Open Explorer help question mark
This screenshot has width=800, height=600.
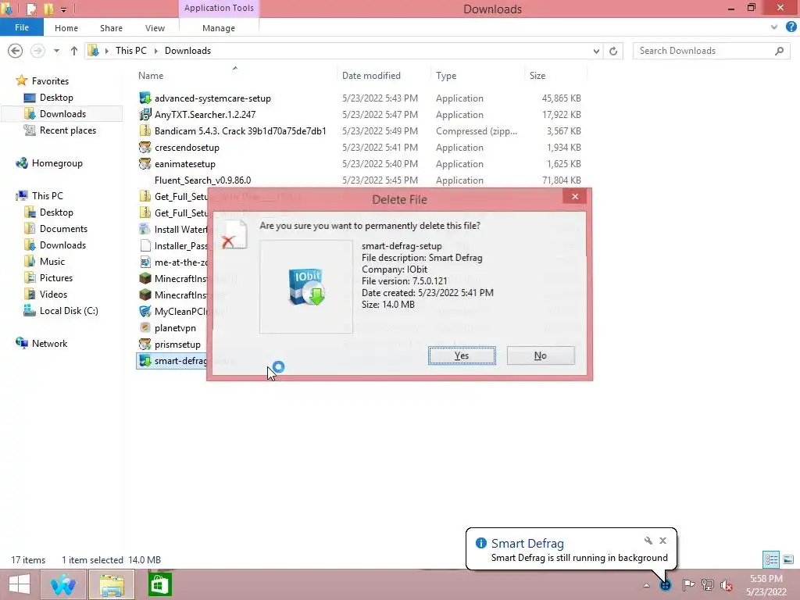[x=791, y=27]
